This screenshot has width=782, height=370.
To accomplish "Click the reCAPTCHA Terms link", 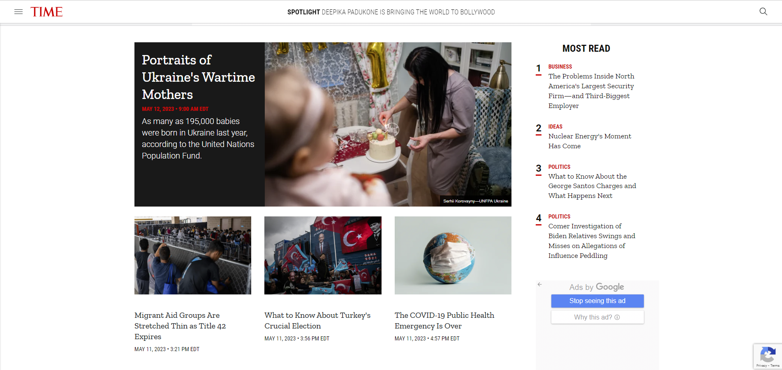I will (x=775, y=365).
